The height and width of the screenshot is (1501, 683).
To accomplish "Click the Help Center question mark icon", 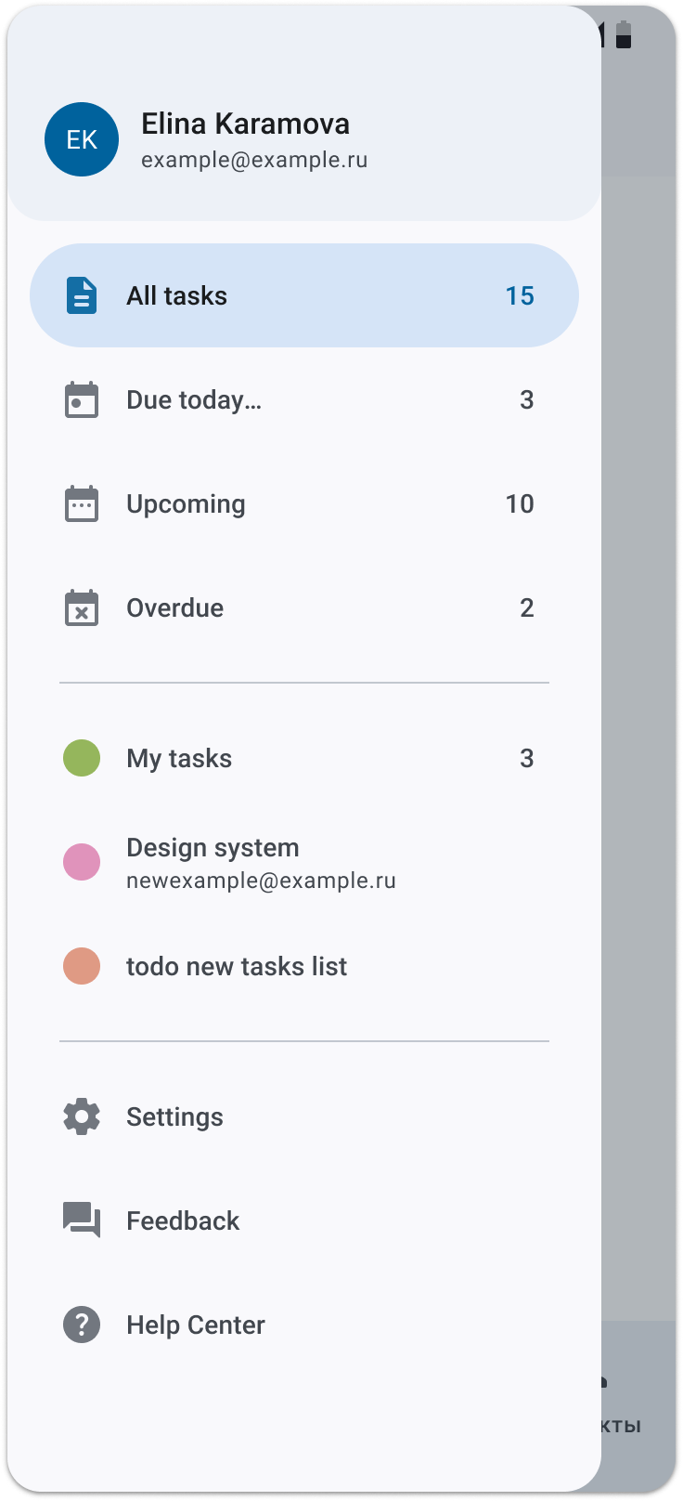I will 82,1325.
